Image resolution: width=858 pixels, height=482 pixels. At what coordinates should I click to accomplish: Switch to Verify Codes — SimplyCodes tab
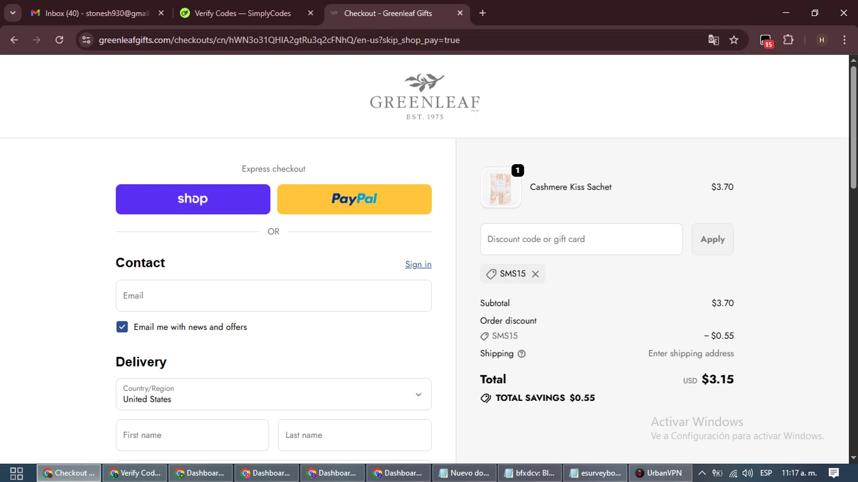243,13
